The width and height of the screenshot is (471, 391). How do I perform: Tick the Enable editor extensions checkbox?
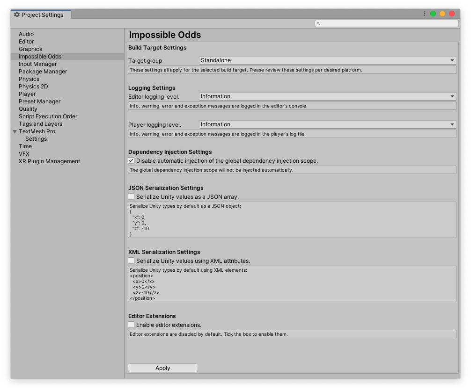point(131,325)
